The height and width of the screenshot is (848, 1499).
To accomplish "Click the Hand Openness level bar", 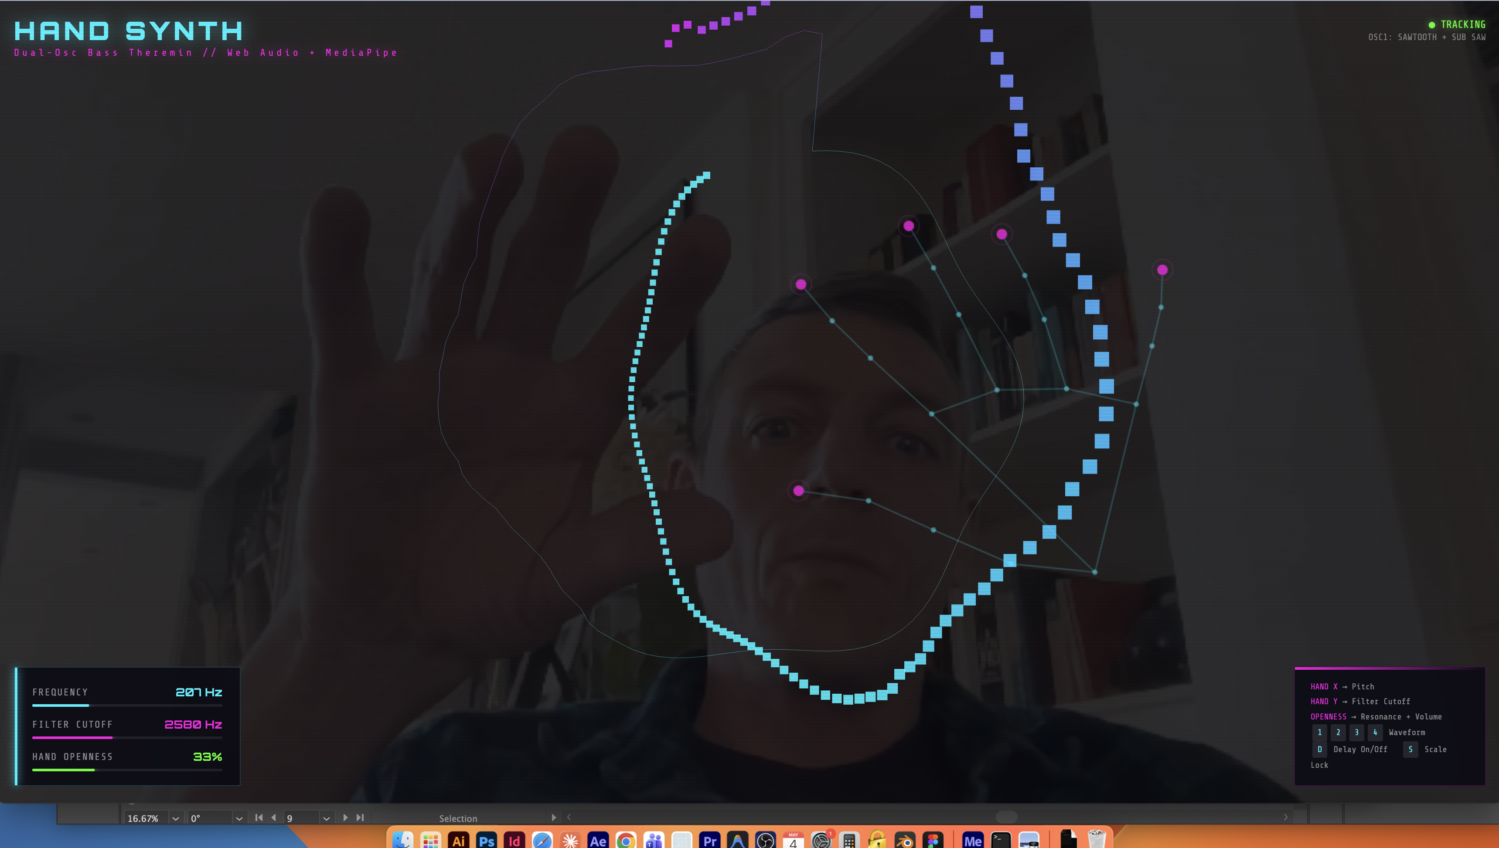I will [127, 770].
